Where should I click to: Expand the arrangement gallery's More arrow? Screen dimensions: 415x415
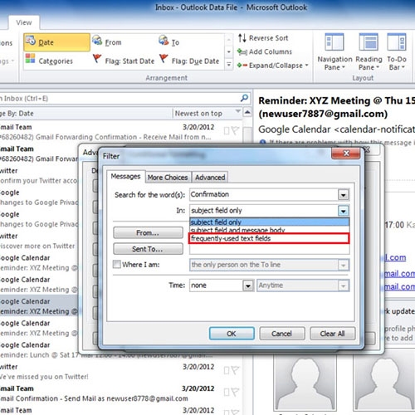click(x=228, y=65)
